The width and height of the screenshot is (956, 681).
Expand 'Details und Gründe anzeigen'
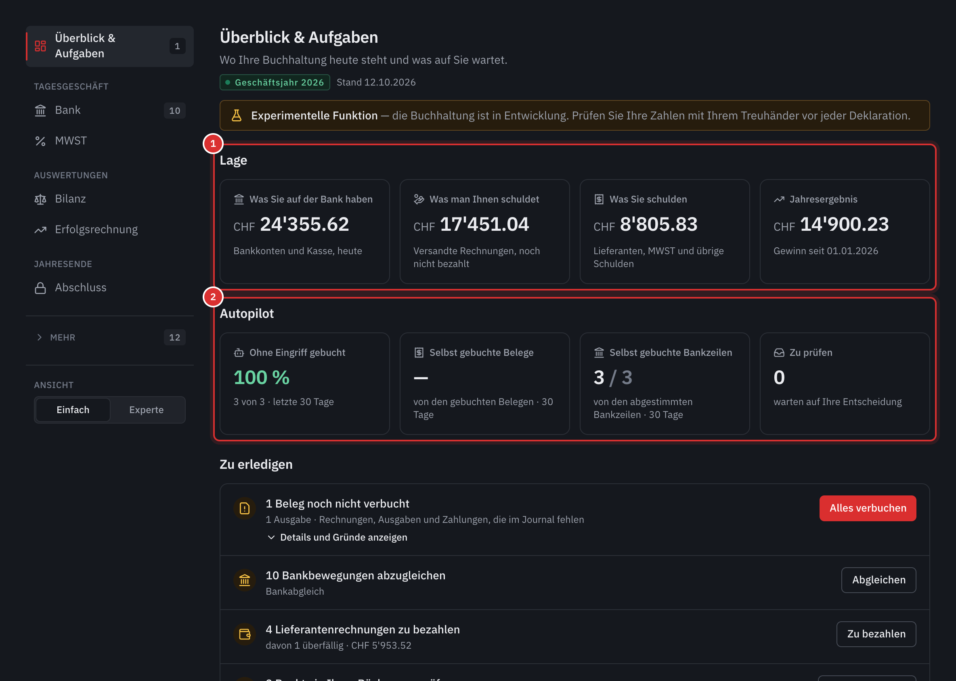[338, 538]
